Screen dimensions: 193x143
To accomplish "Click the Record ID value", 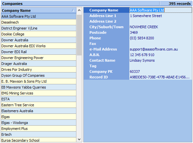I will [x=161, y=77].
